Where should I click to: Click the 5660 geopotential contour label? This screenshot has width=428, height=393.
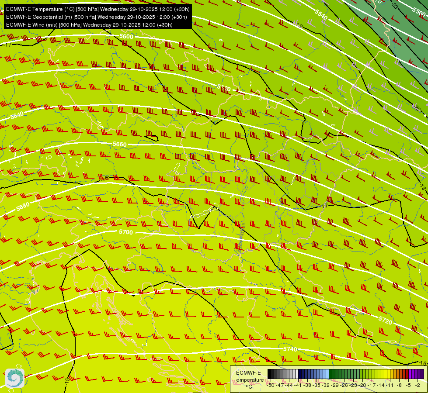pos(119,144)
